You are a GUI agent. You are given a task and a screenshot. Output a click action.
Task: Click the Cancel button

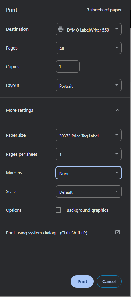[109, 281]
